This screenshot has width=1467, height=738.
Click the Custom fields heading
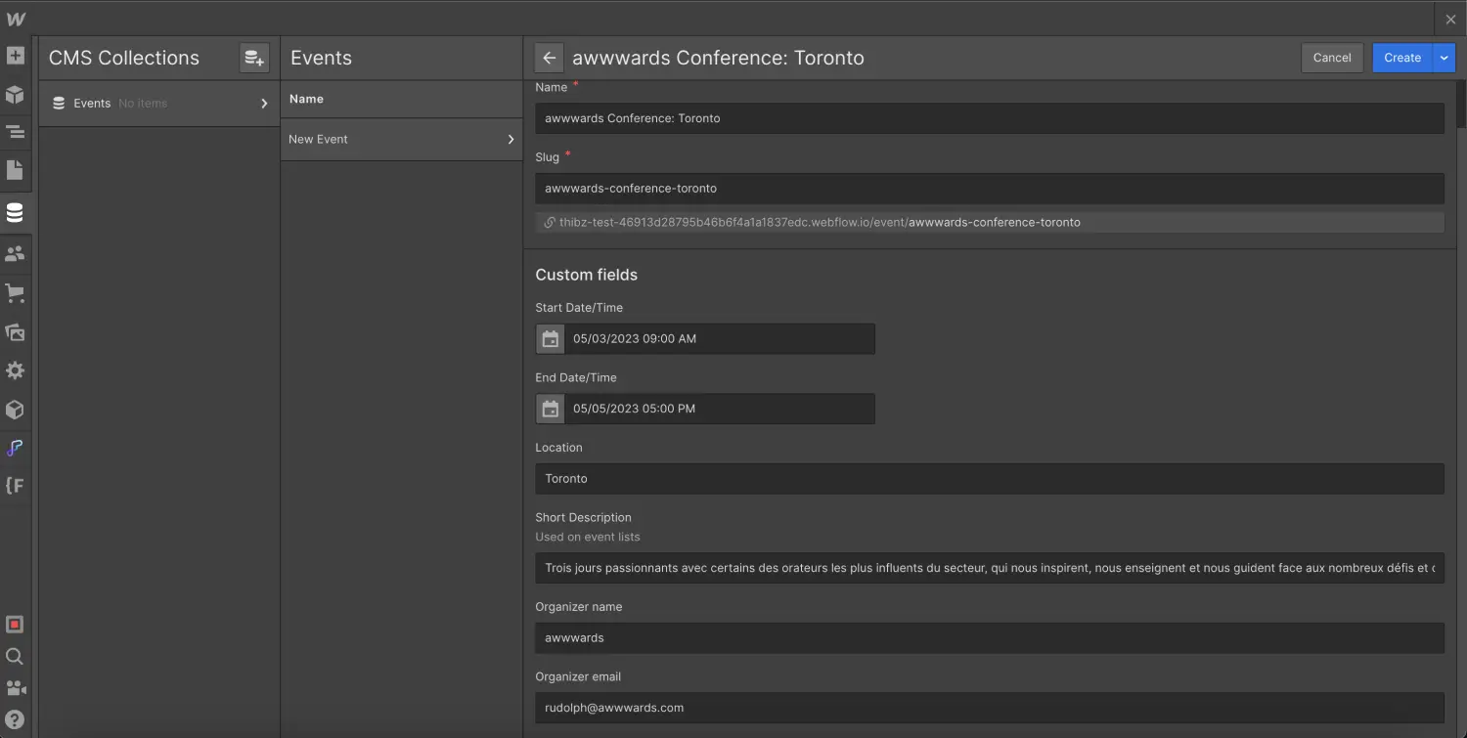tap(587, 275)
